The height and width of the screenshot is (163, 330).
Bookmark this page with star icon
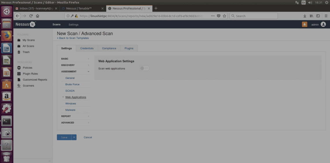coord(224,16)
